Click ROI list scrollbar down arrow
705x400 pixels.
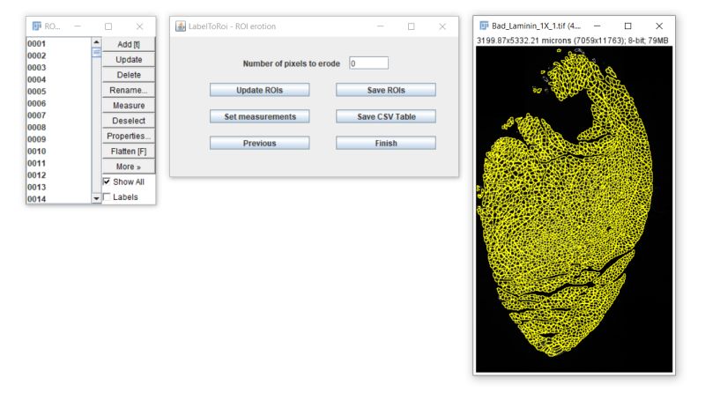click(x=96, y=198)
